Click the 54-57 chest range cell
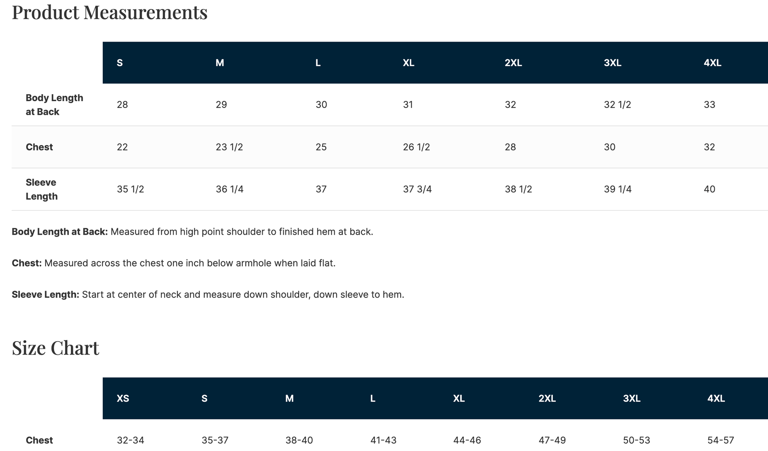 (x=720, y=440)
